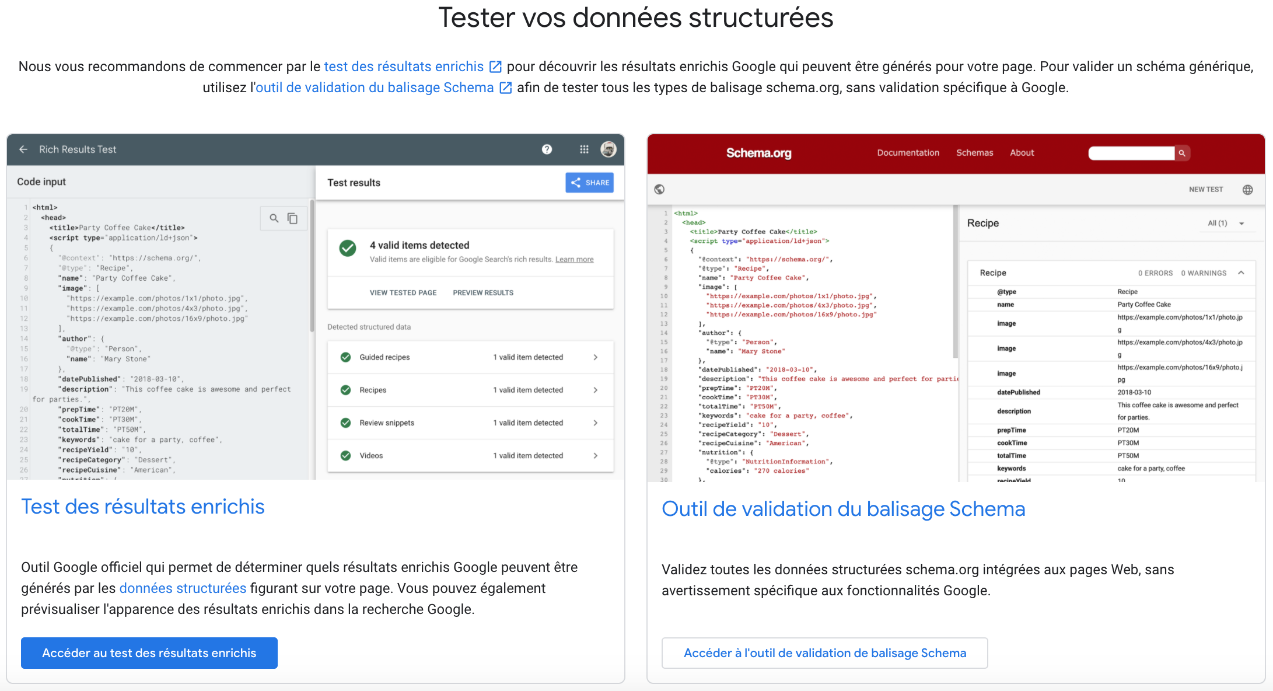Click the back arrow in Rich Results Test

click(23, 149)
